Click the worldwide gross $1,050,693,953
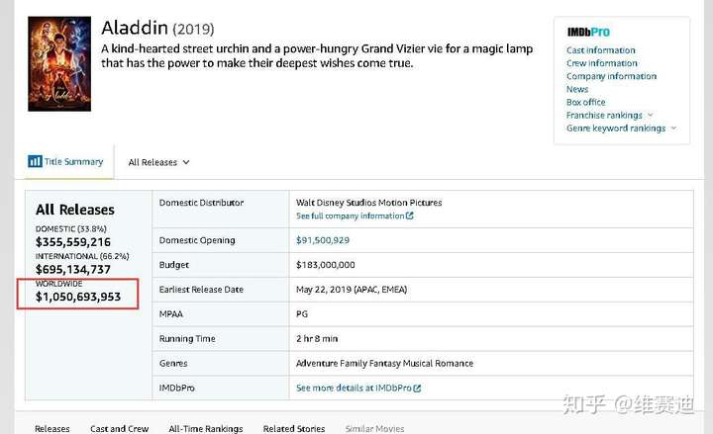The image size is (713, 434). [x=78, y=297]
